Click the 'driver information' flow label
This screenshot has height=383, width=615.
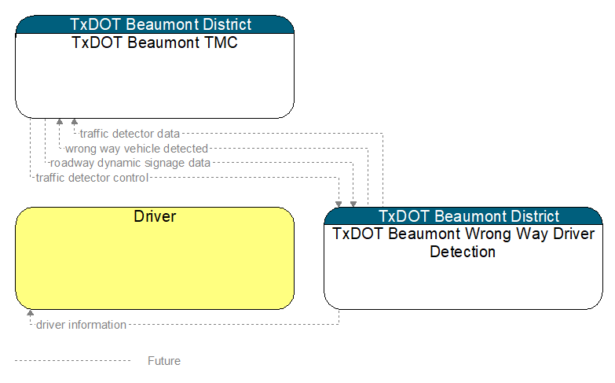pyautogui.click(x=81, y=325)
